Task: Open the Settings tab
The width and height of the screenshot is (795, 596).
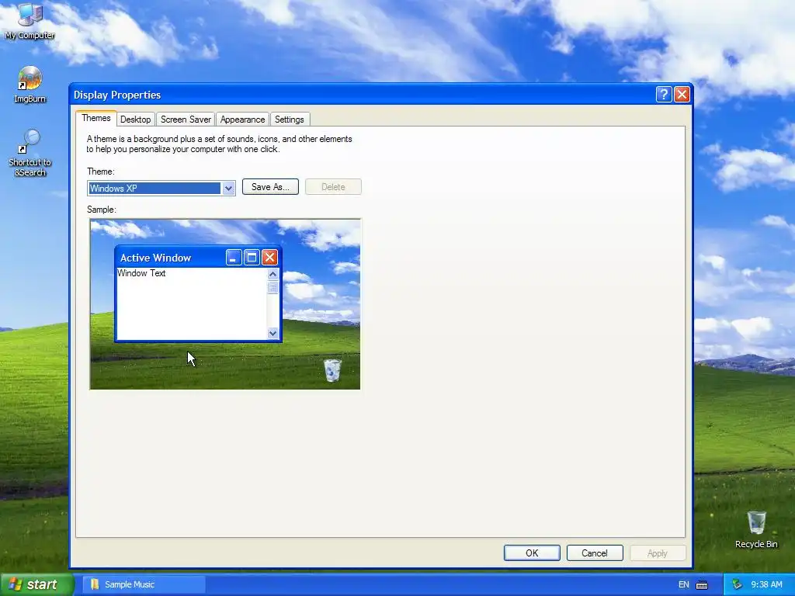Action: 289,120
